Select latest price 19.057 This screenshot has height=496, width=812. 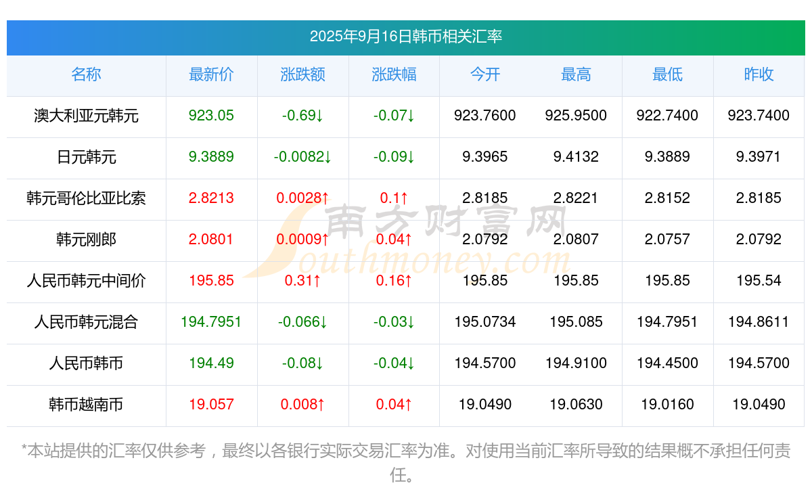pyautogui.click(x=211, y=405)
